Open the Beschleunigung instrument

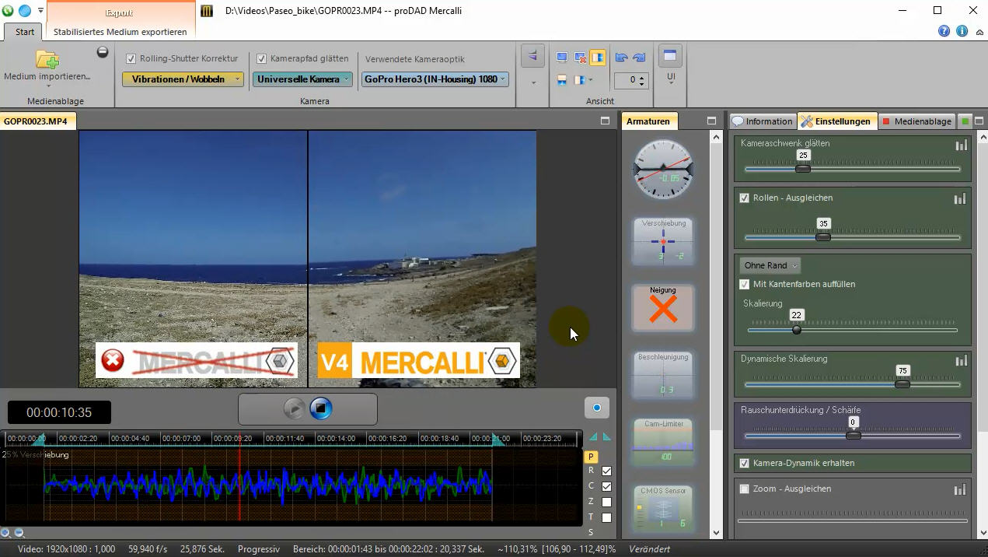click(663, 374)
